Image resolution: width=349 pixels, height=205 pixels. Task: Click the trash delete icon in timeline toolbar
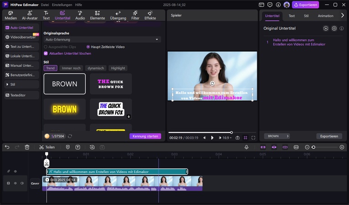pyautogui.click(x=27, y=147)
